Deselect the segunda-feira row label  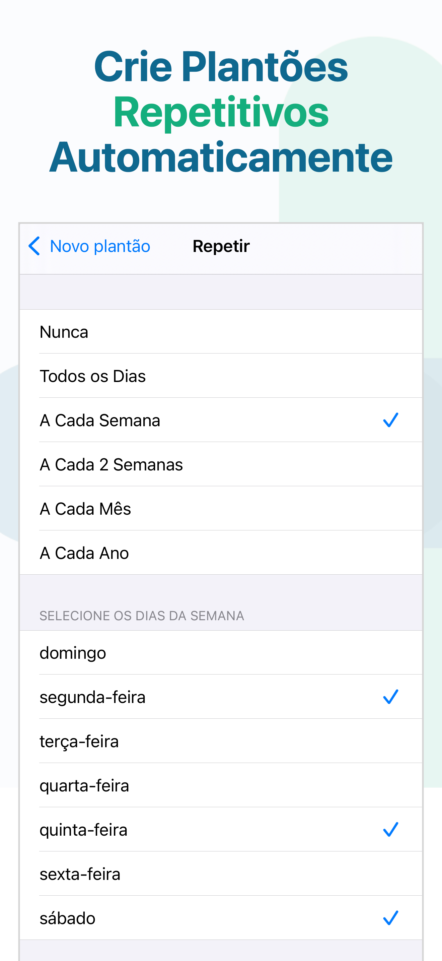click(92, 697)
